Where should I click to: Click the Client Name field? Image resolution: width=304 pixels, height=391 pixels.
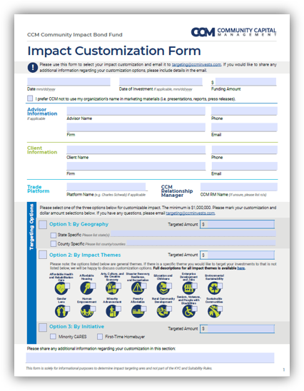point(136,150)
